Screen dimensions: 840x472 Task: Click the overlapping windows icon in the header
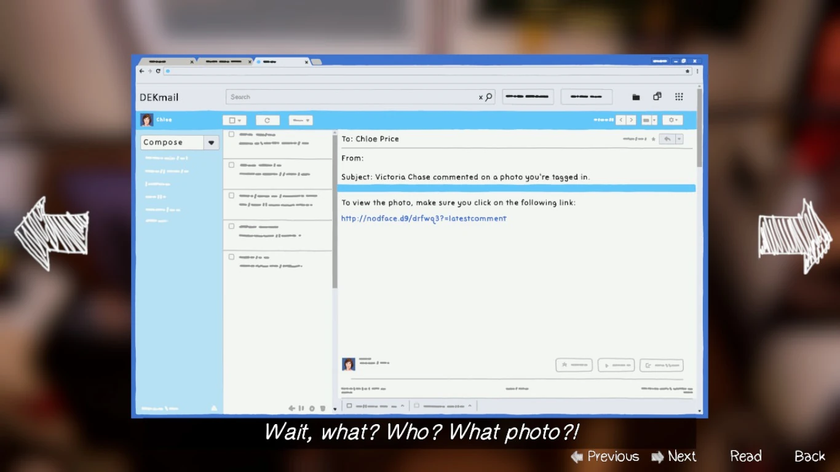click(657, 96)
